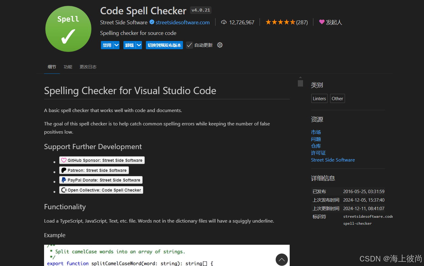Click the Code Spell Checker extension logo

pos(68,29)
